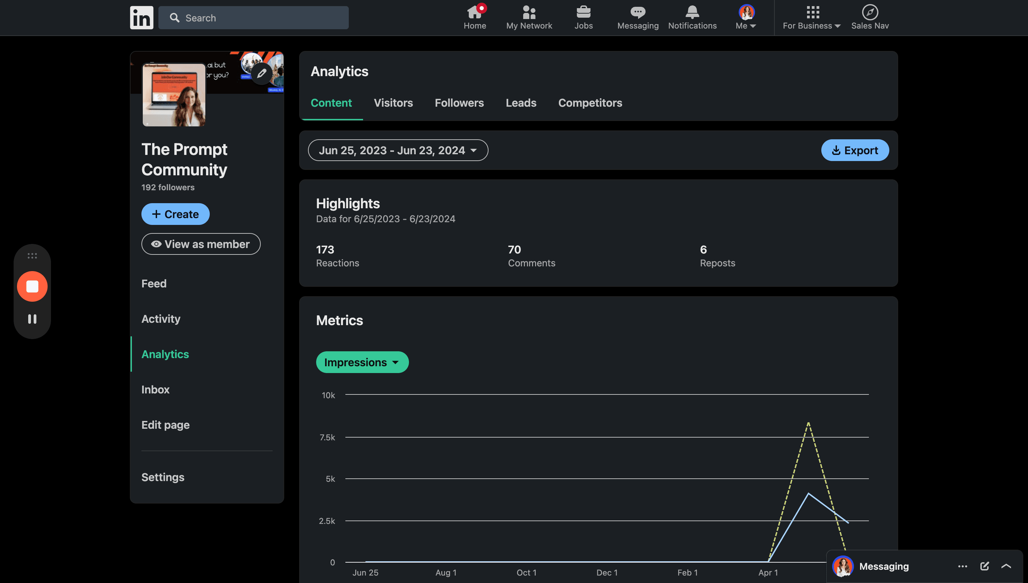Open Activity in the page sidebar
The width and height of the screenshot is (1028, 583).
[x=161, y=319]
